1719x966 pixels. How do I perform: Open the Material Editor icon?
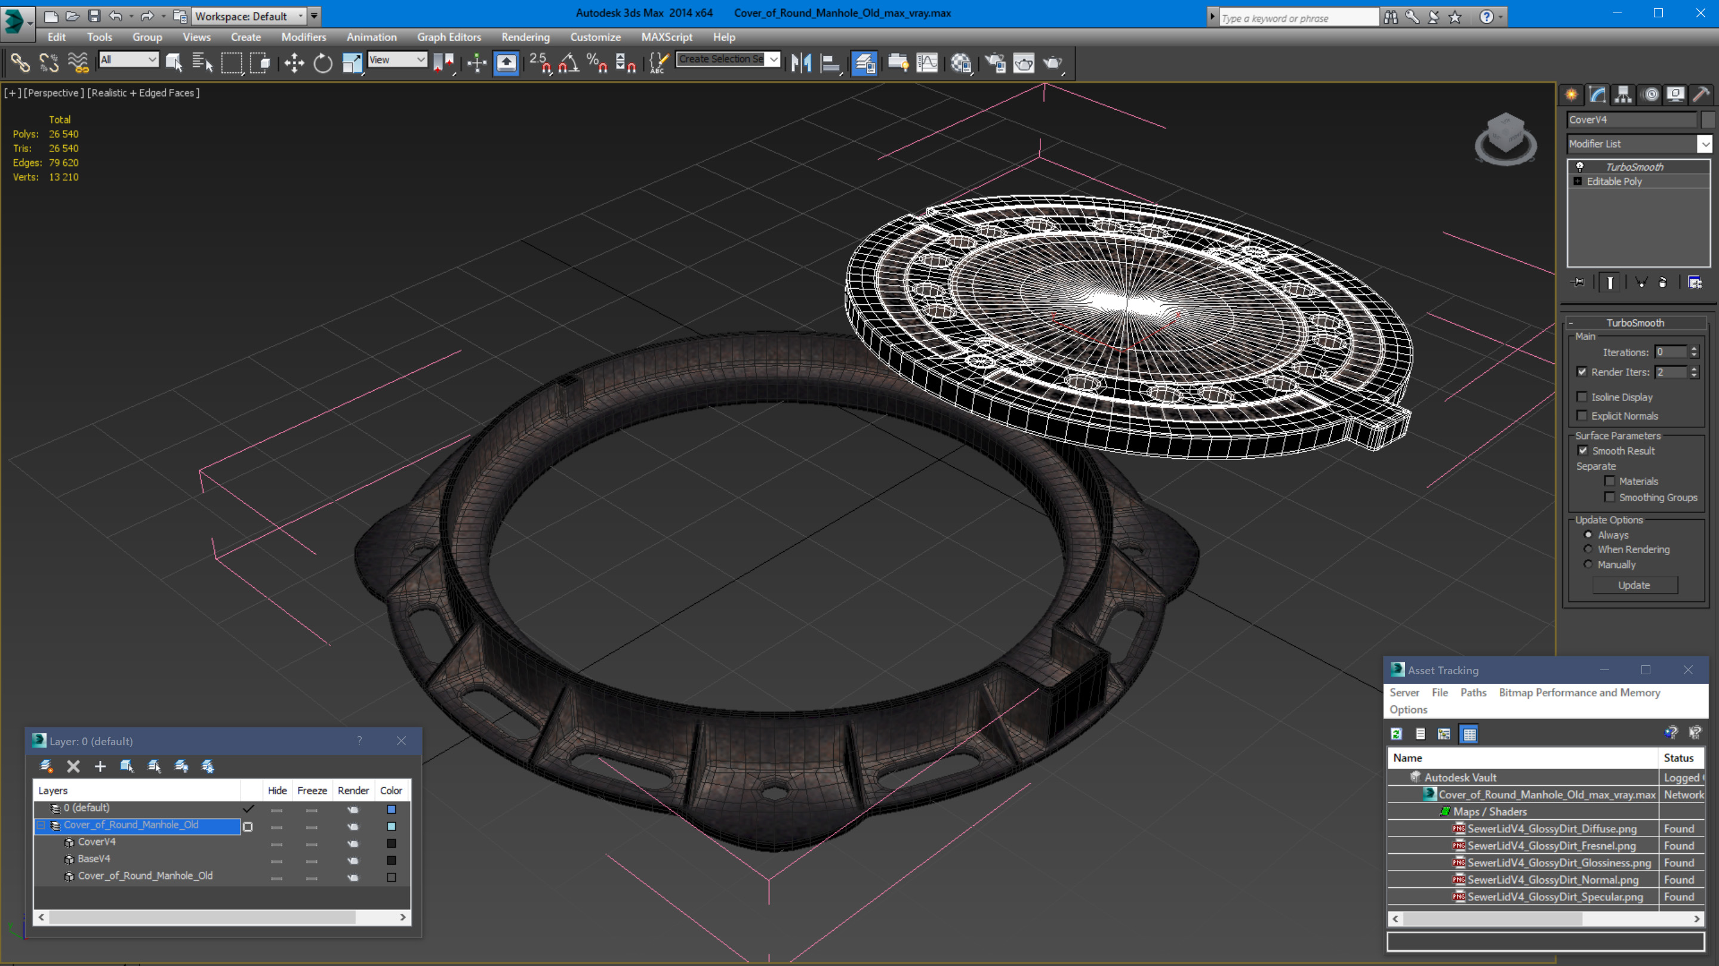coord(961,63)
